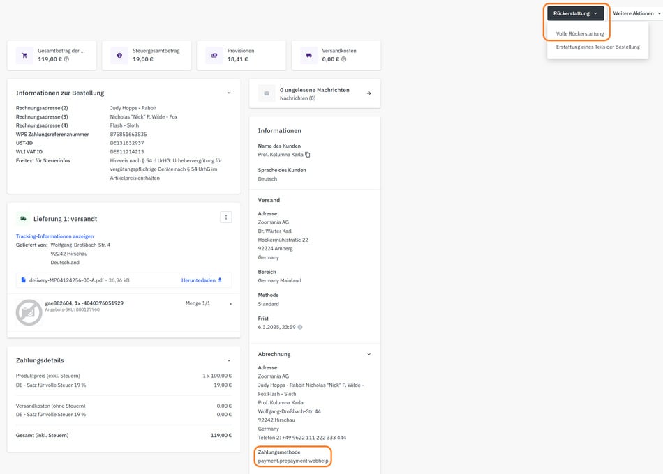Click delivery-MP04124256-00-A.pdf file name
This screenshot has width=663, height=474.
click(x=66, y=280)
